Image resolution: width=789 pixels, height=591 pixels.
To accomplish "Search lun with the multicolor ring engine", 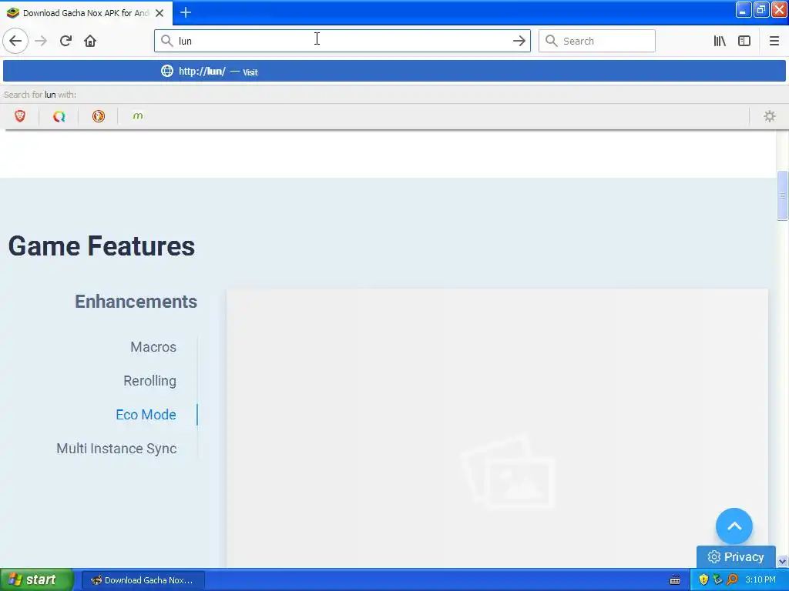I will 59,116.
